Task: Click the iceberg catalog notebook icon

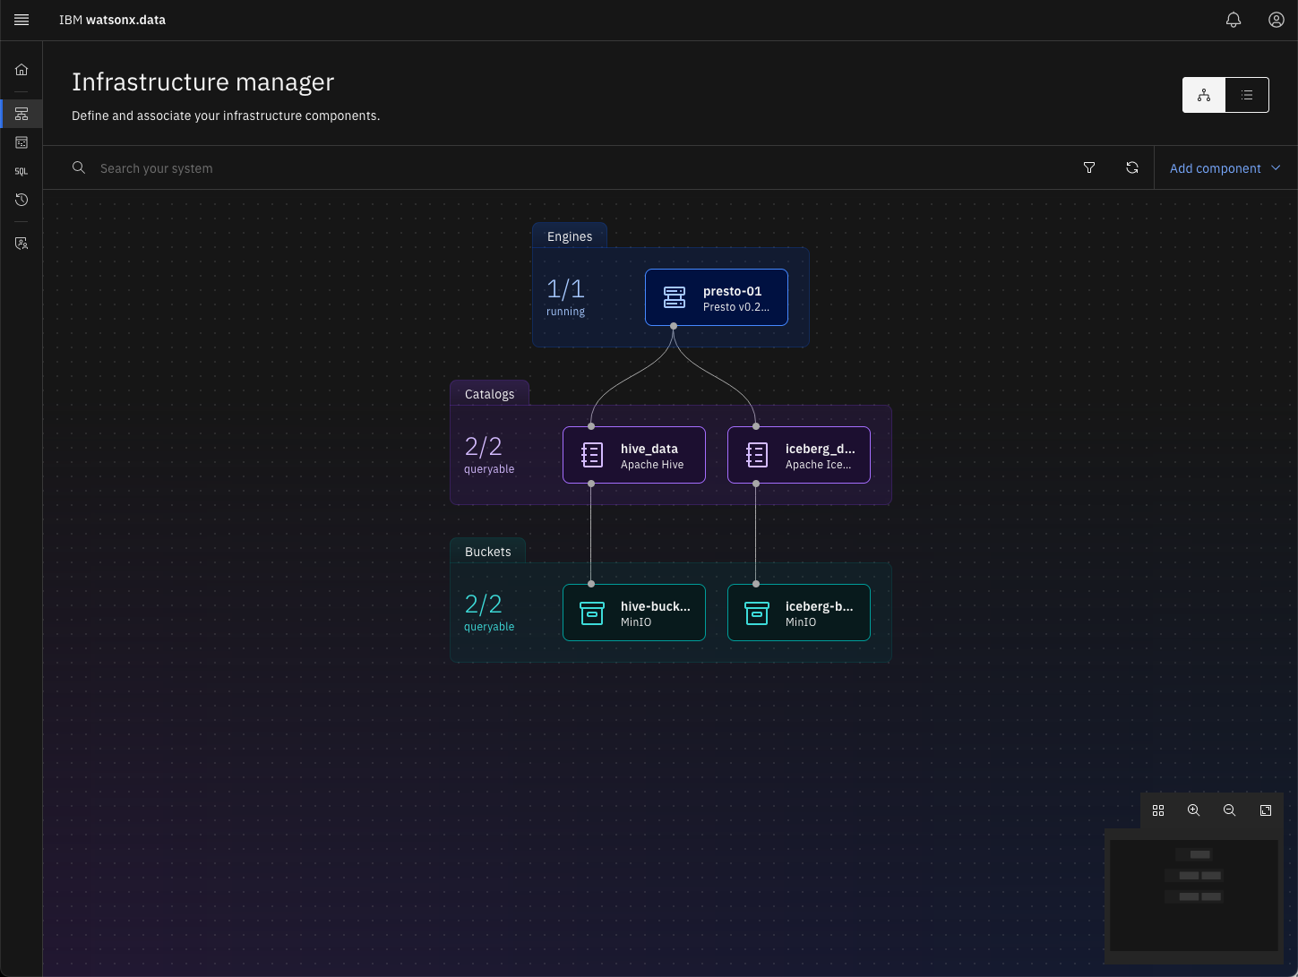Action: 757,455
